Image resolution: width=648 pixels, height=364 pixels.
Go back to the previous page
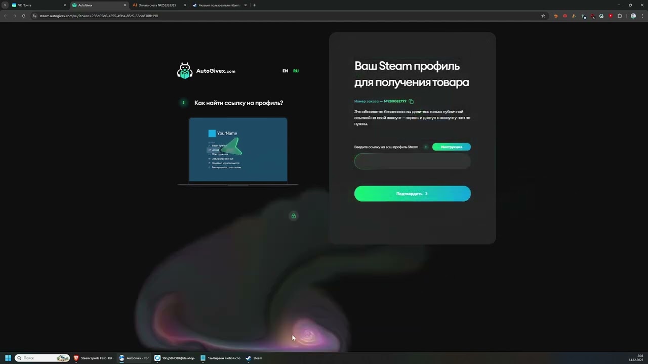6,16
